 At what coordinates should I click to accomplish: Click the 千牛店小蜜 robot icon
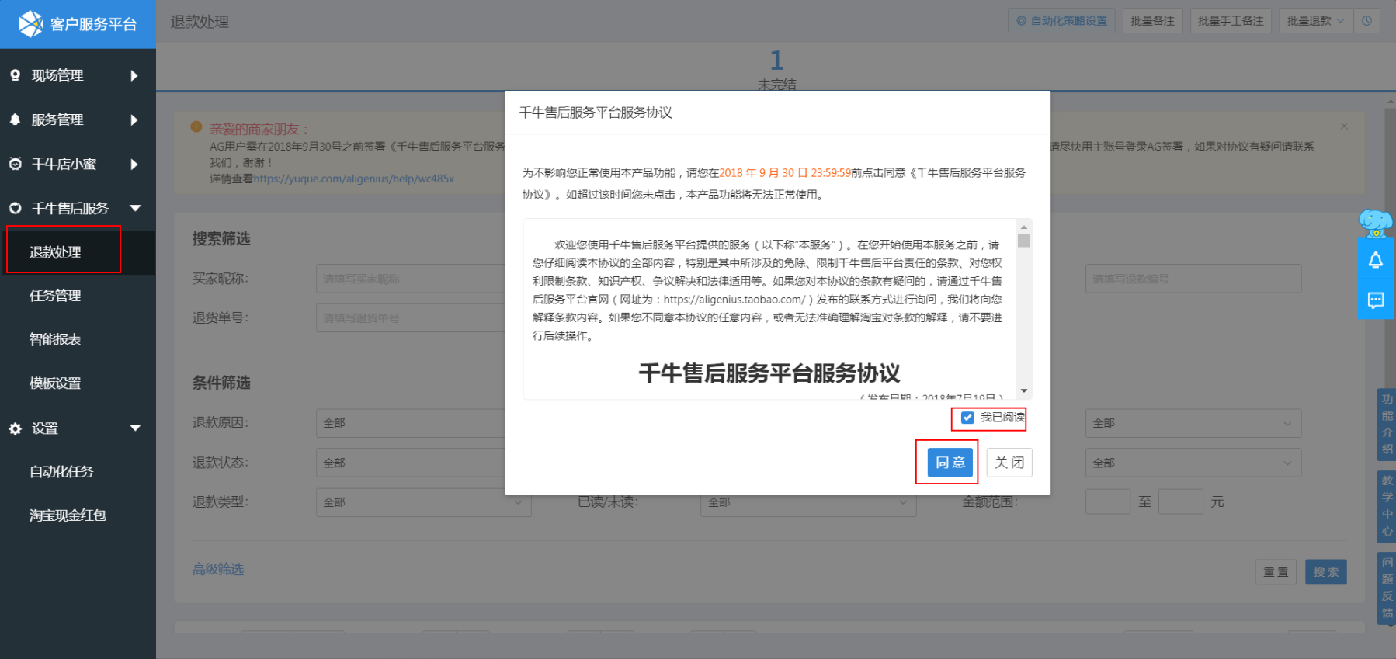[x=15, y=164]
